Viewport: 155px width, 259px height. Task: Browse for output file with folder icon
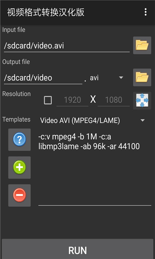click(x=142, y=77)
